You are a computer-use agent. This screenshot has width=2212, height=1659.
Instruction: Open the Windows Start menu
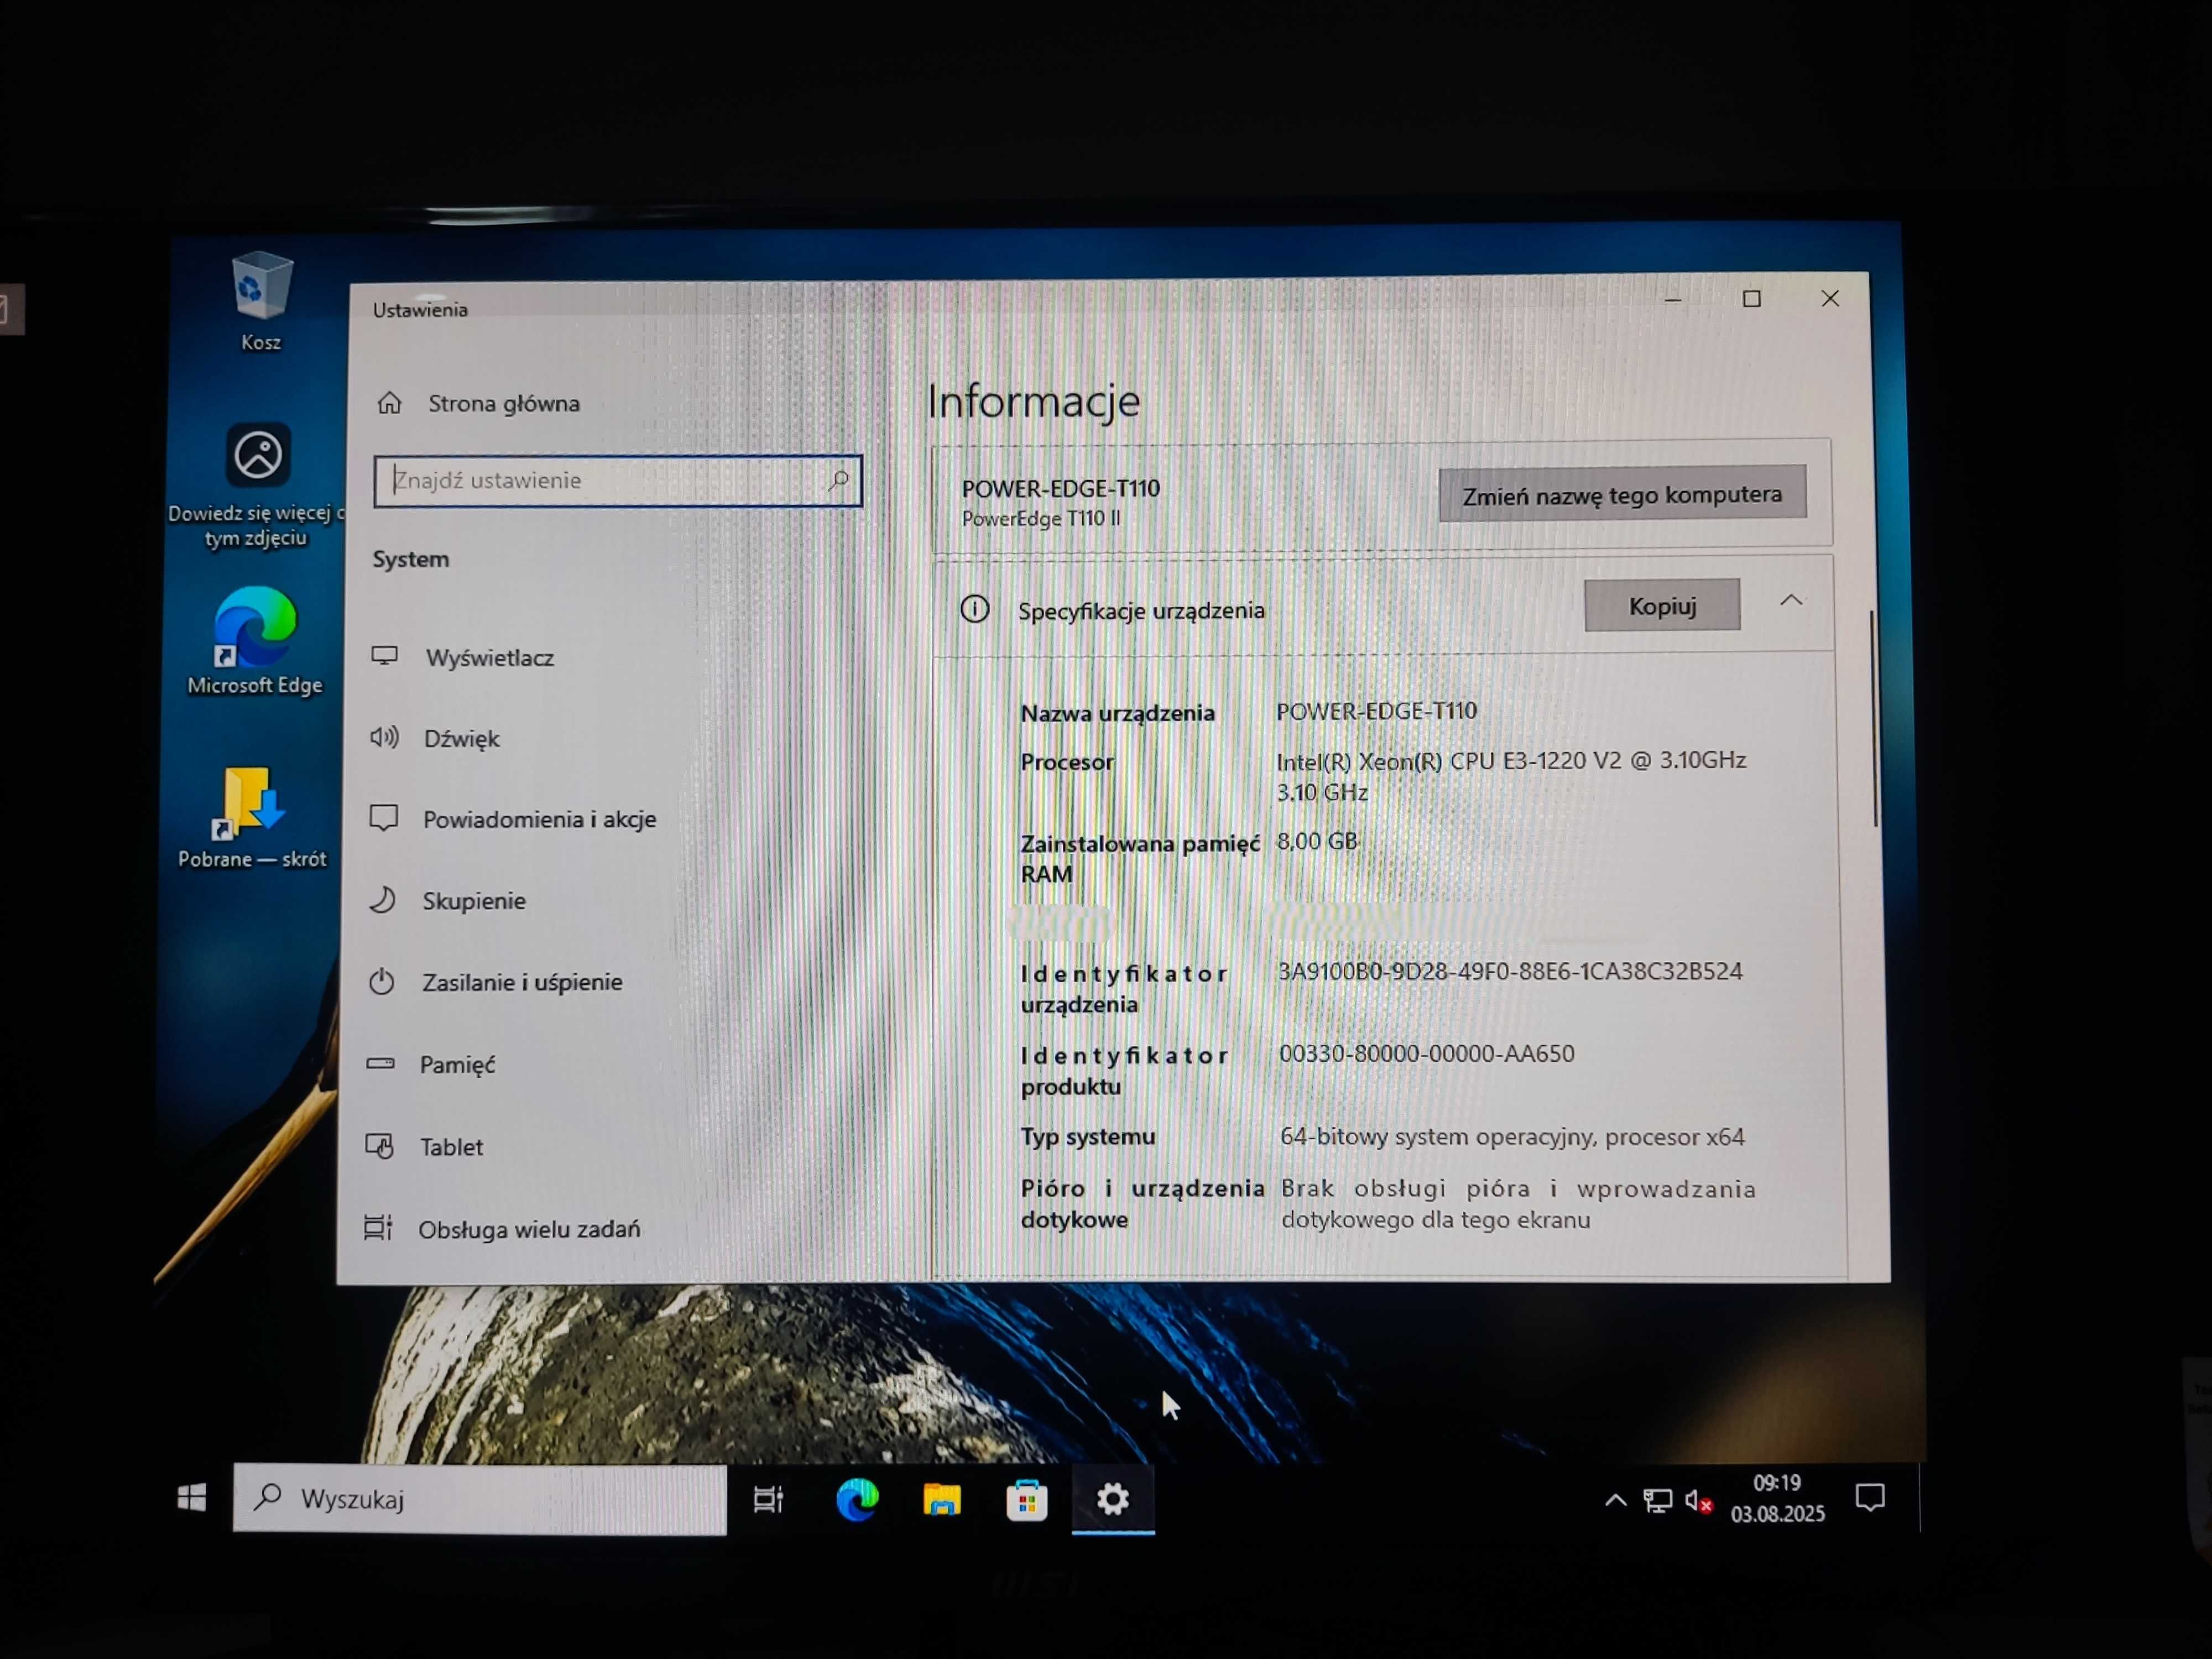click(x=191, y=1497)
